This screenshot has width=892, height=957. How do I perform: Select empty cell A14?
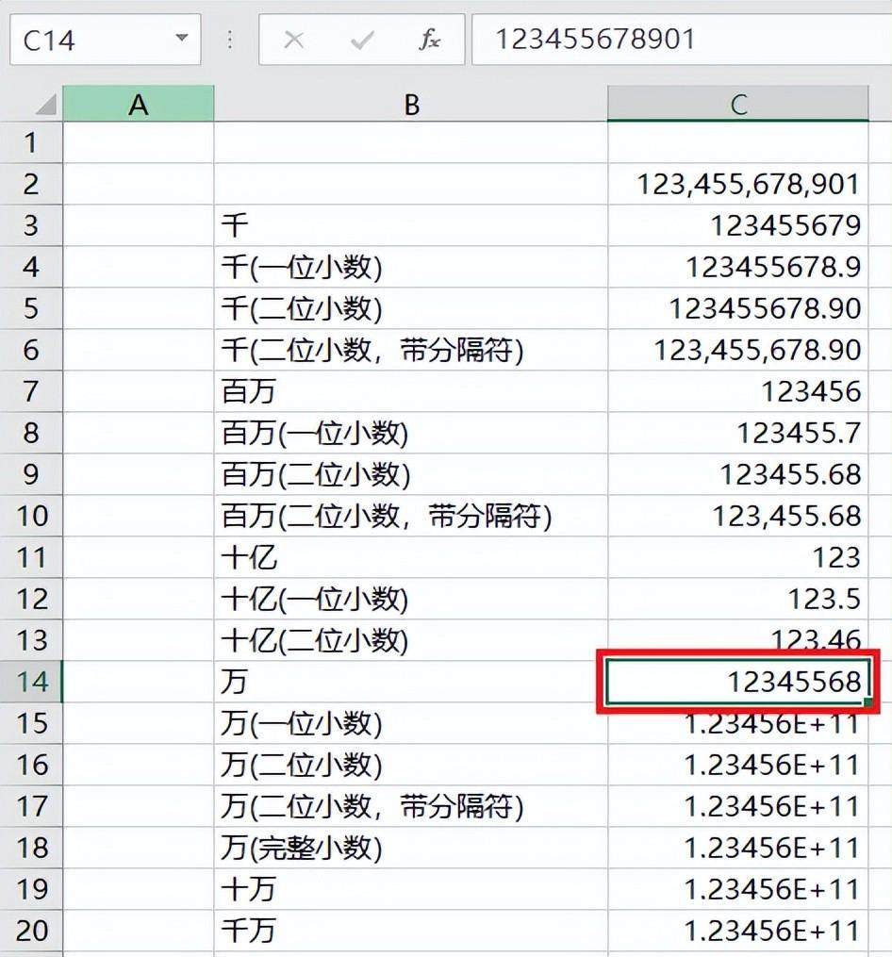click(139, 682)
